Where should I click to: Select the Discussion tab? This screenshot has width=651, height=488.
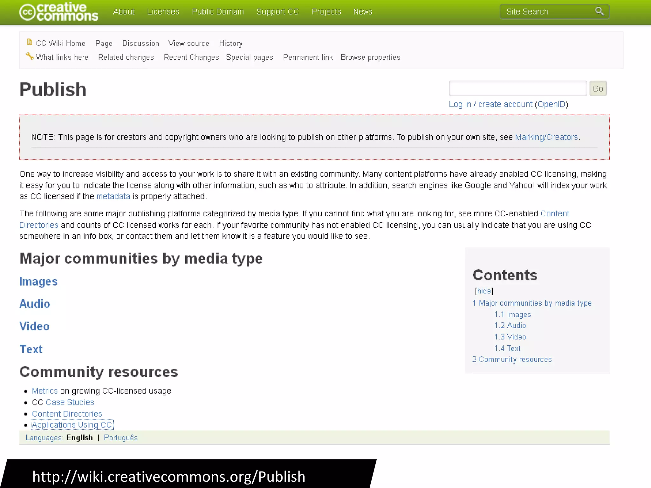click(x=141, y=43)
